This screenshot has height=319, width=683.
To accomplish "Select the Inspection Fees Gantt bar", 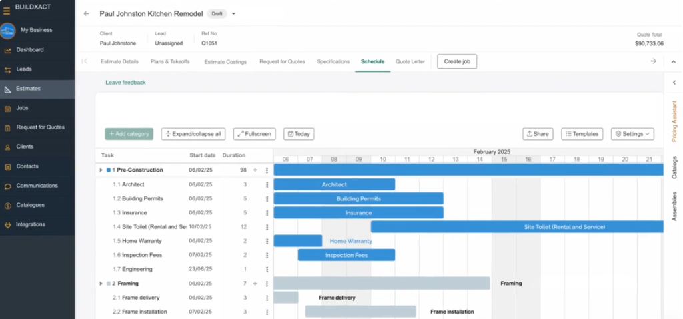I will pos(346,256).
